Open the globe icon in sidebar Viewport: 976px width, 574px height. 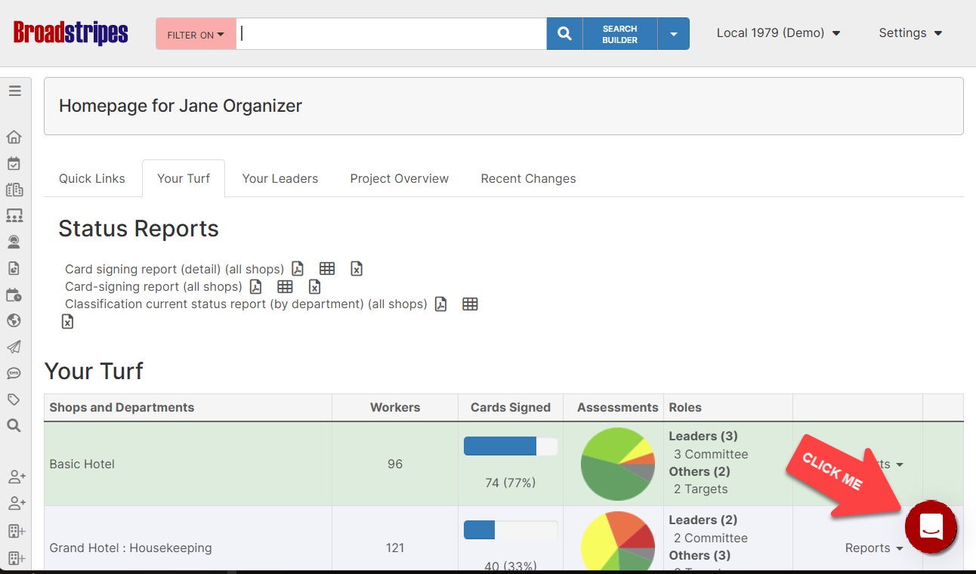point(14,321)
